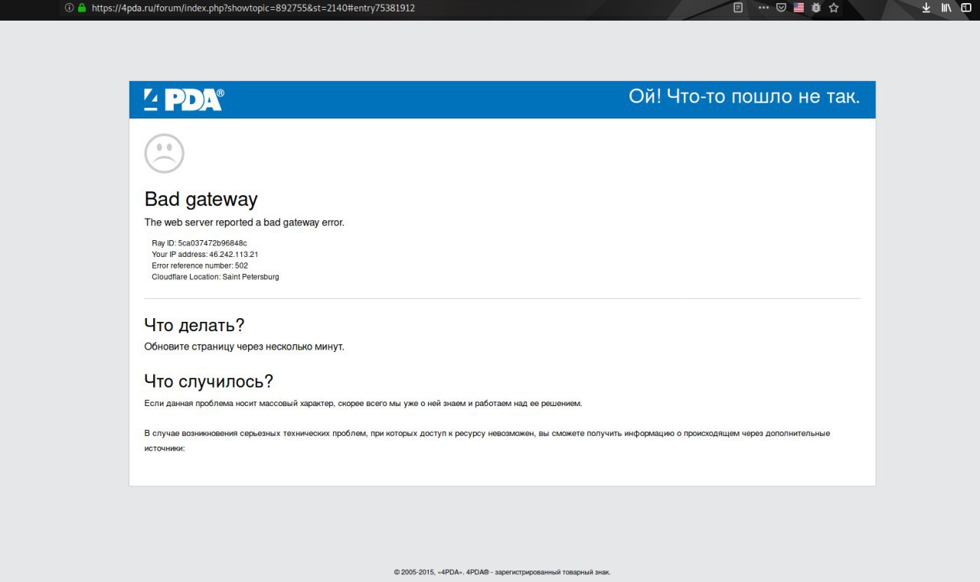Click 'Cloudflare Location: Saint Petersburg' line
Image resolution: width=980 pixels, height=582 pixels.
215,277
